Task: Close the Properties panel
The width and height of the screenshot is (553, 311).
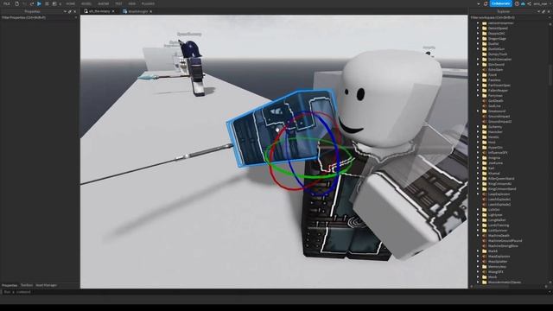Action: coord(75,11)
